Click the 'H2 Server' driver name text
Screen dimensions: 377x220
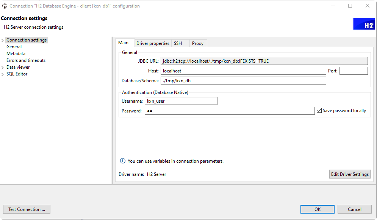(156, 174)
